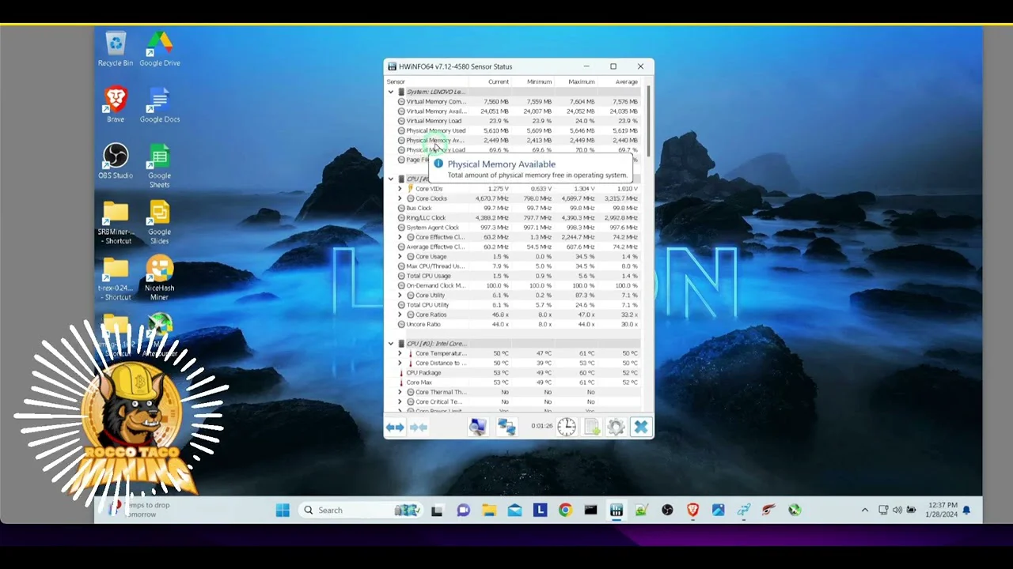
Task: Open OBS Studio desktop shortcut
Action: pyautogui.click(x=116, y=161)
